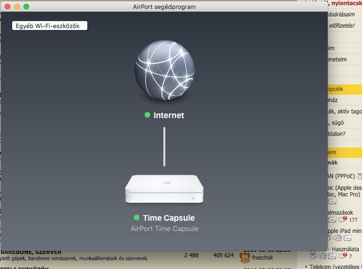
Task: Click the bookmark icon in Használata row
Action: [x=313, y=256]
